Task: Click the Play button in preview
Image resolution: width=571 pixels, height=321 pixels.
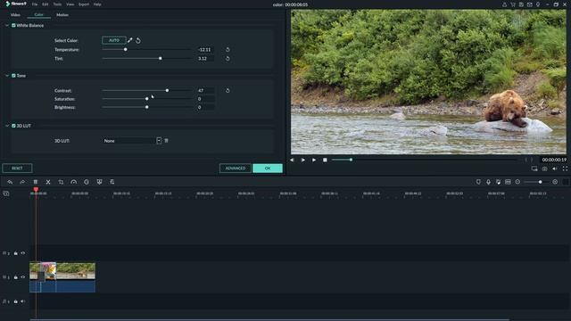Action: pos(314,160)
